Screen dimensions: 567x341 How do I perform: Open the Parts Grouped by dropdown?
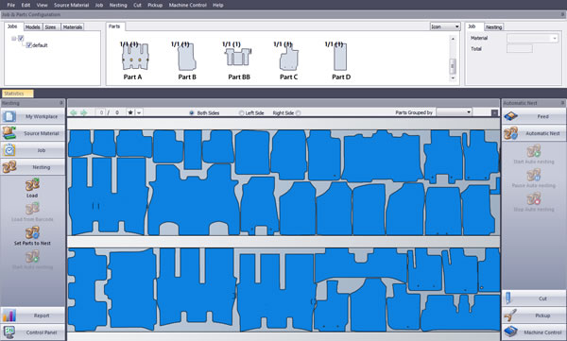click(x=455, y=112)
